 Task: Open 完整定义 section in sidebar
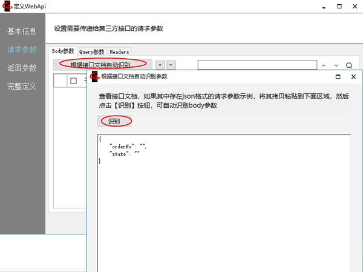point(22,86)
